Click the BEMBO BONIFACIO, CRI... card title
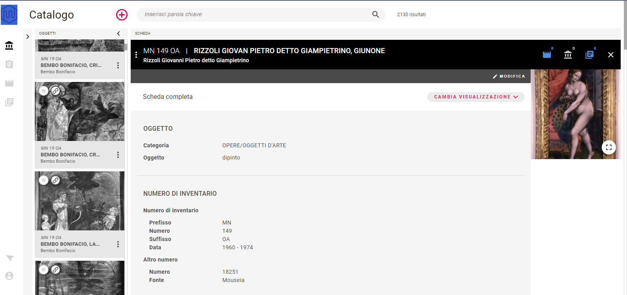Viewport: 627px width, 295px height. pyautogui.click(x=71, y=65)
